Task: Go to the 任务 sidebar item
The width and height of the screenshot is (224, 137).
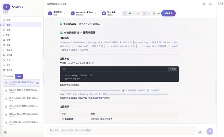Action: (21, 60)
